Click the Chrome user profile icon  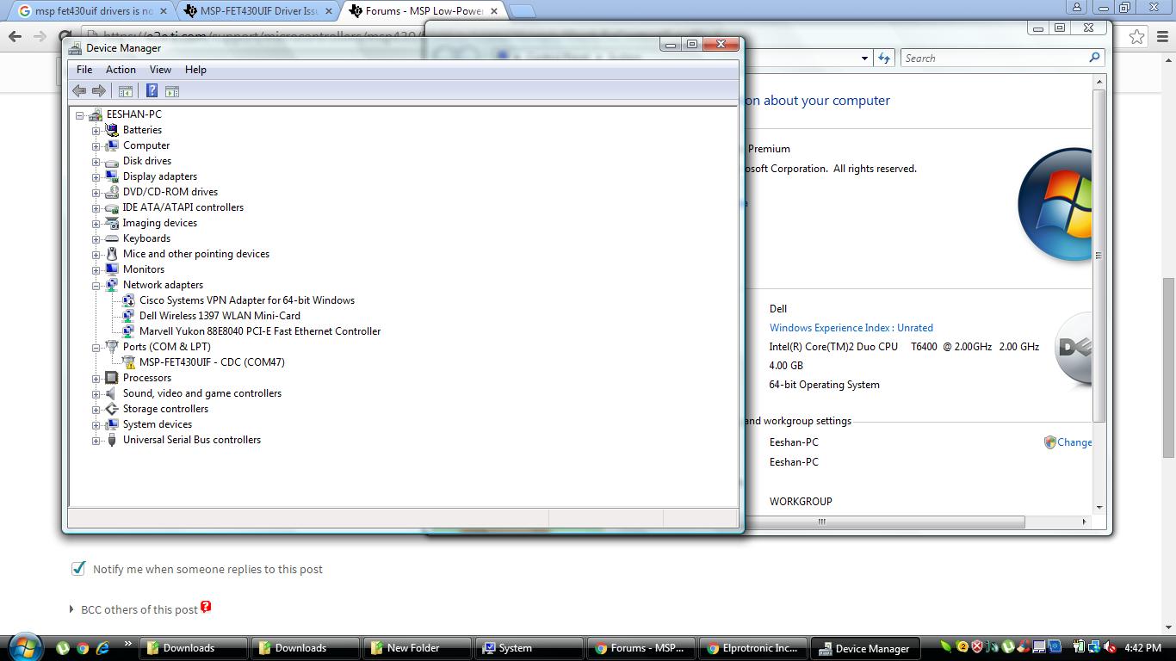[x=1076, y=7]
